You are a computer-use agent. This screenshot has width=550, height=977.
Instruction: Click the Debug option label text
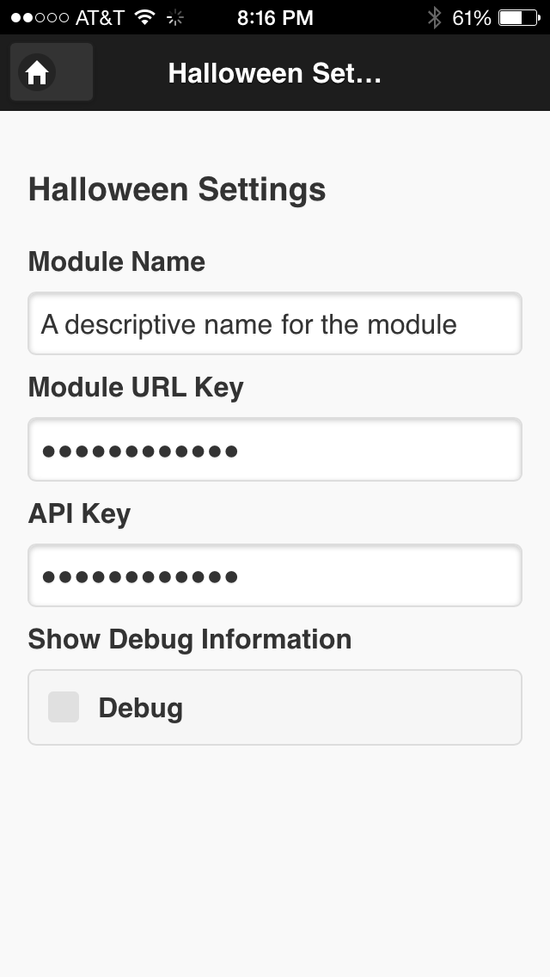pos(140,708)
